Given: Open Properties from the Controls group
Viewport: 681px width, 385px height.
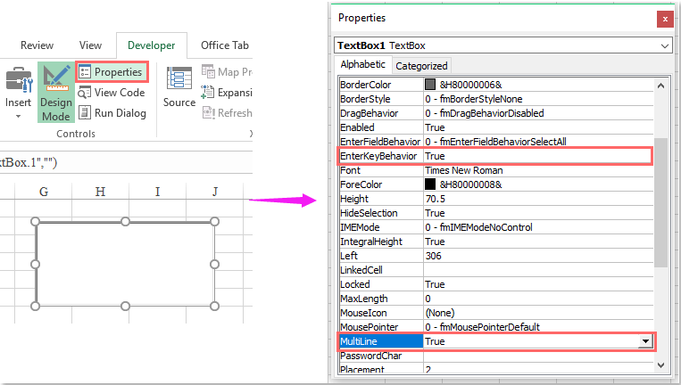Looking at the screenshot, I should (x=110, y=71).
